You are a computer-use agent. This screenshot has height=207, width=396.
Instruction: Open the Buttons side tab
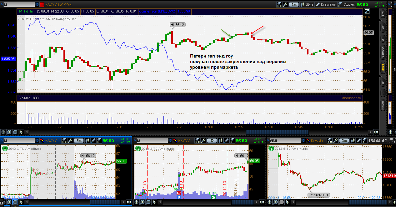[383, 53]
